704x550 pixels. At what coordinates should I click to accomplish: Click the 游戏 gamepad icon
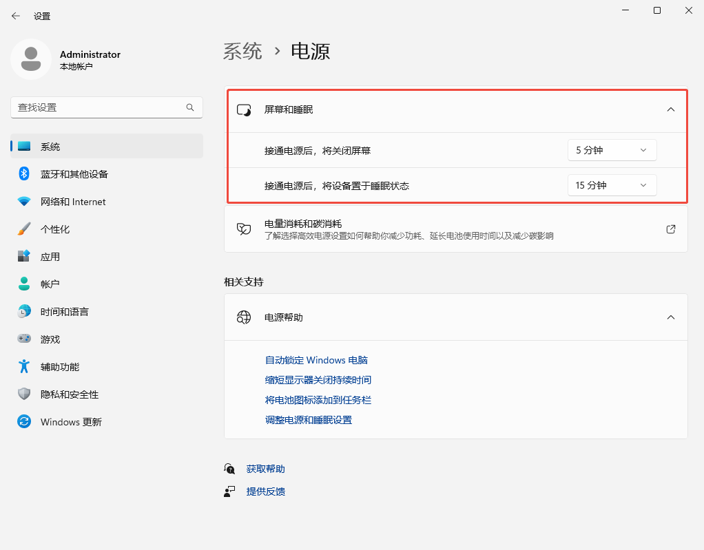click(24, 339)
